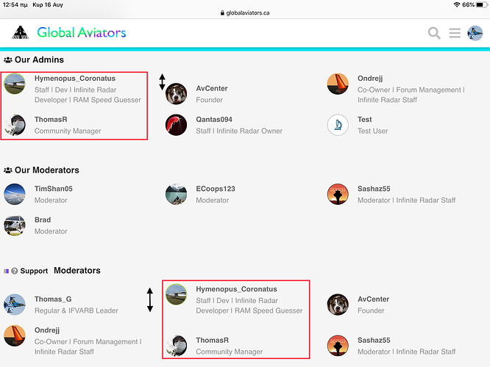Click the Wi-Fi status icon
Image resolution: width=490 pixels, height=367 pixels.
pos(457,4)
